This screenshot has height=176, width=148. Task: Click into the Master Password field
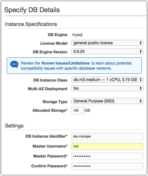tap(107, 156)
